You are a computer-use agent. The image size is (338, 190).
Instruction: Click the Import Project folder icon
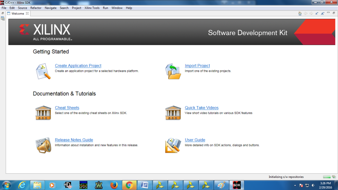[x=173, y=71]
